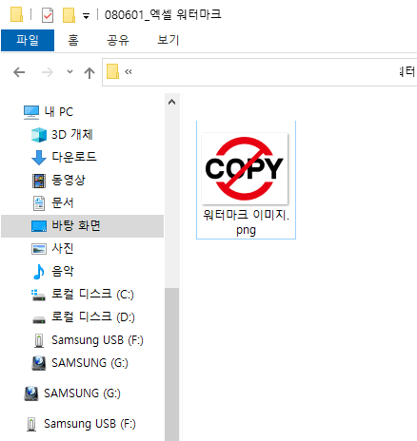Click the 사진 picture icon
Screen dimensions: 417x441
coord(39,249)
